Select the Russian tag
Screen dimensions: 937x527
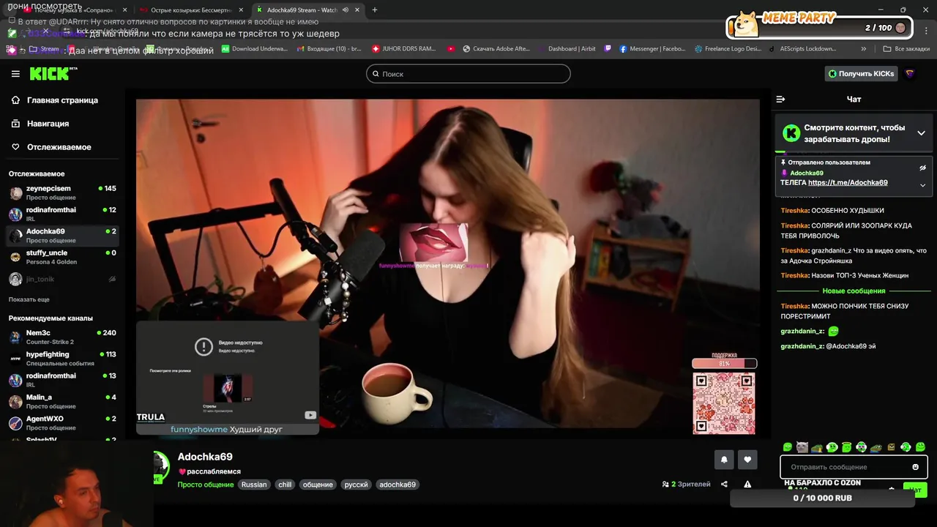(x=254, y=485)
